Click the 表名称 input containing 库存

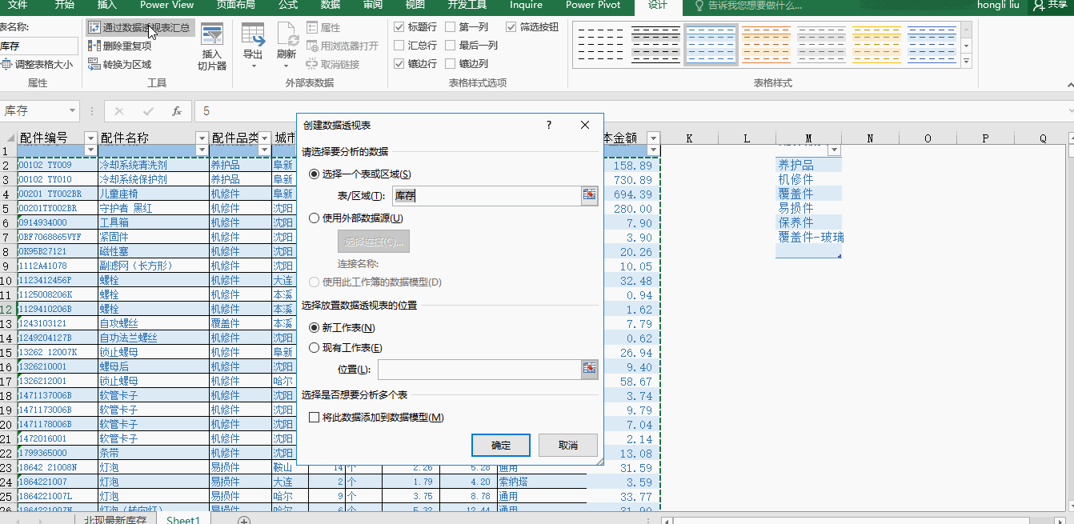[38, 46]
